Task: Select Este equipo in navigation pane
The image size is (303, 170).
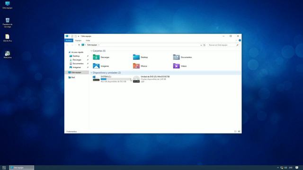Action: (x=76, y=72)
